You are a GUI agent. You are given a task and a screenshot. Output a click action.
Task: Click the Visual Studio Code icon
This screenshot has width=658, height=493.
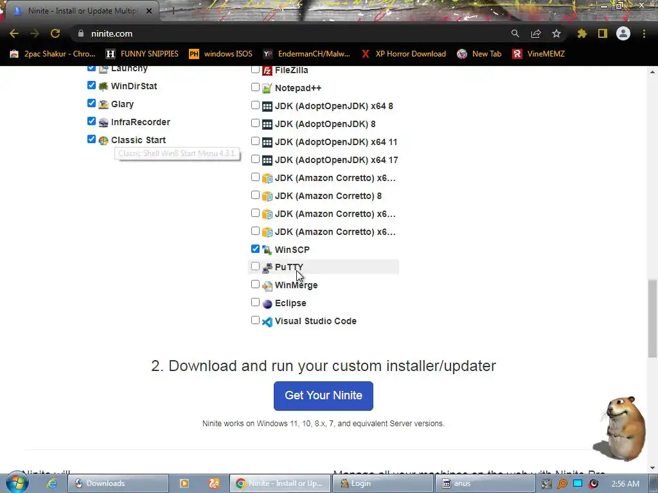pos(267,322)
